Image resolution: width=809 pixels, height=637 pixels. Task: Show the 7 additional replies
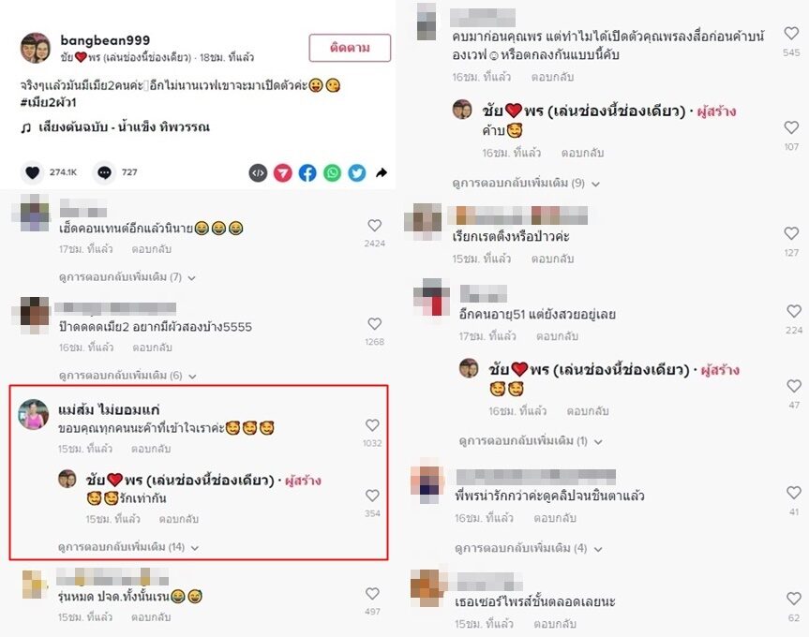[127, 277]
